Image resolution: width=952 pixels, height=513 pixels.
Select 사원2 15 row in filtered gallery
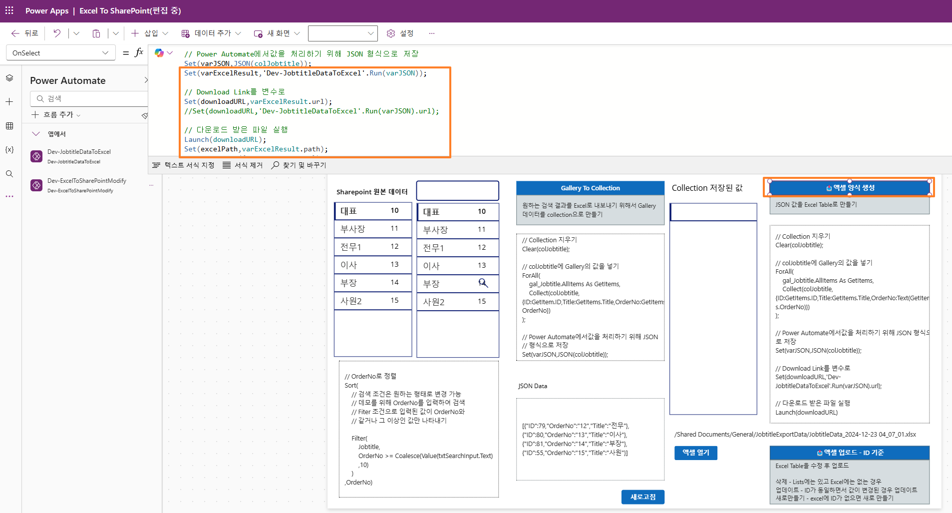tap(458, 302)
